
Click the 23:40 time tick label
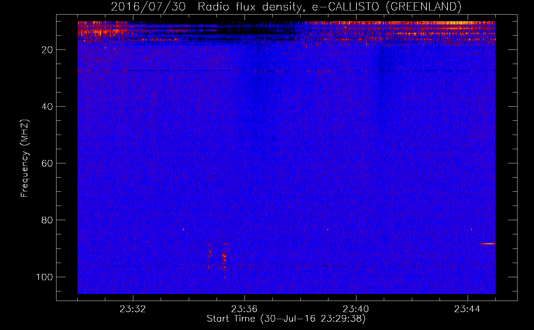click(356, 309)
